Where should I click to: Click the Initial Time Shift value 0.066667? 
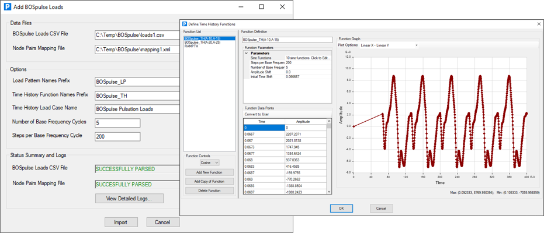click(x=308, y=76)
